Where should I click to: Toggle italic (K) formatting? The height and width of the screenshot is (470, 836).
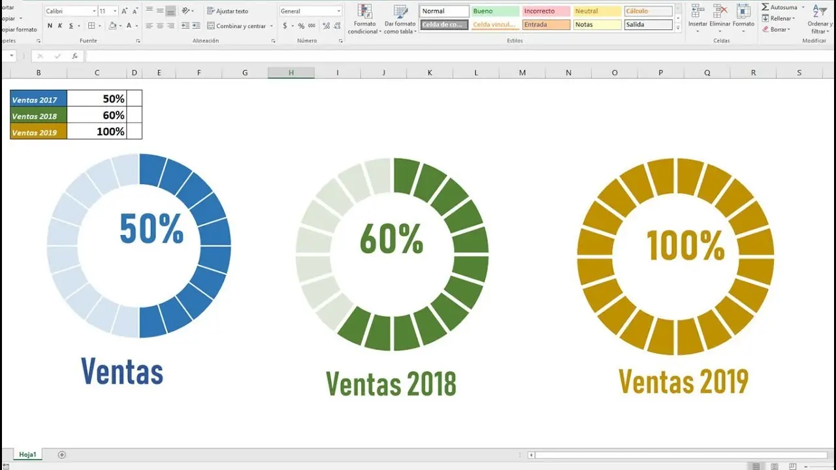(60, 26)
